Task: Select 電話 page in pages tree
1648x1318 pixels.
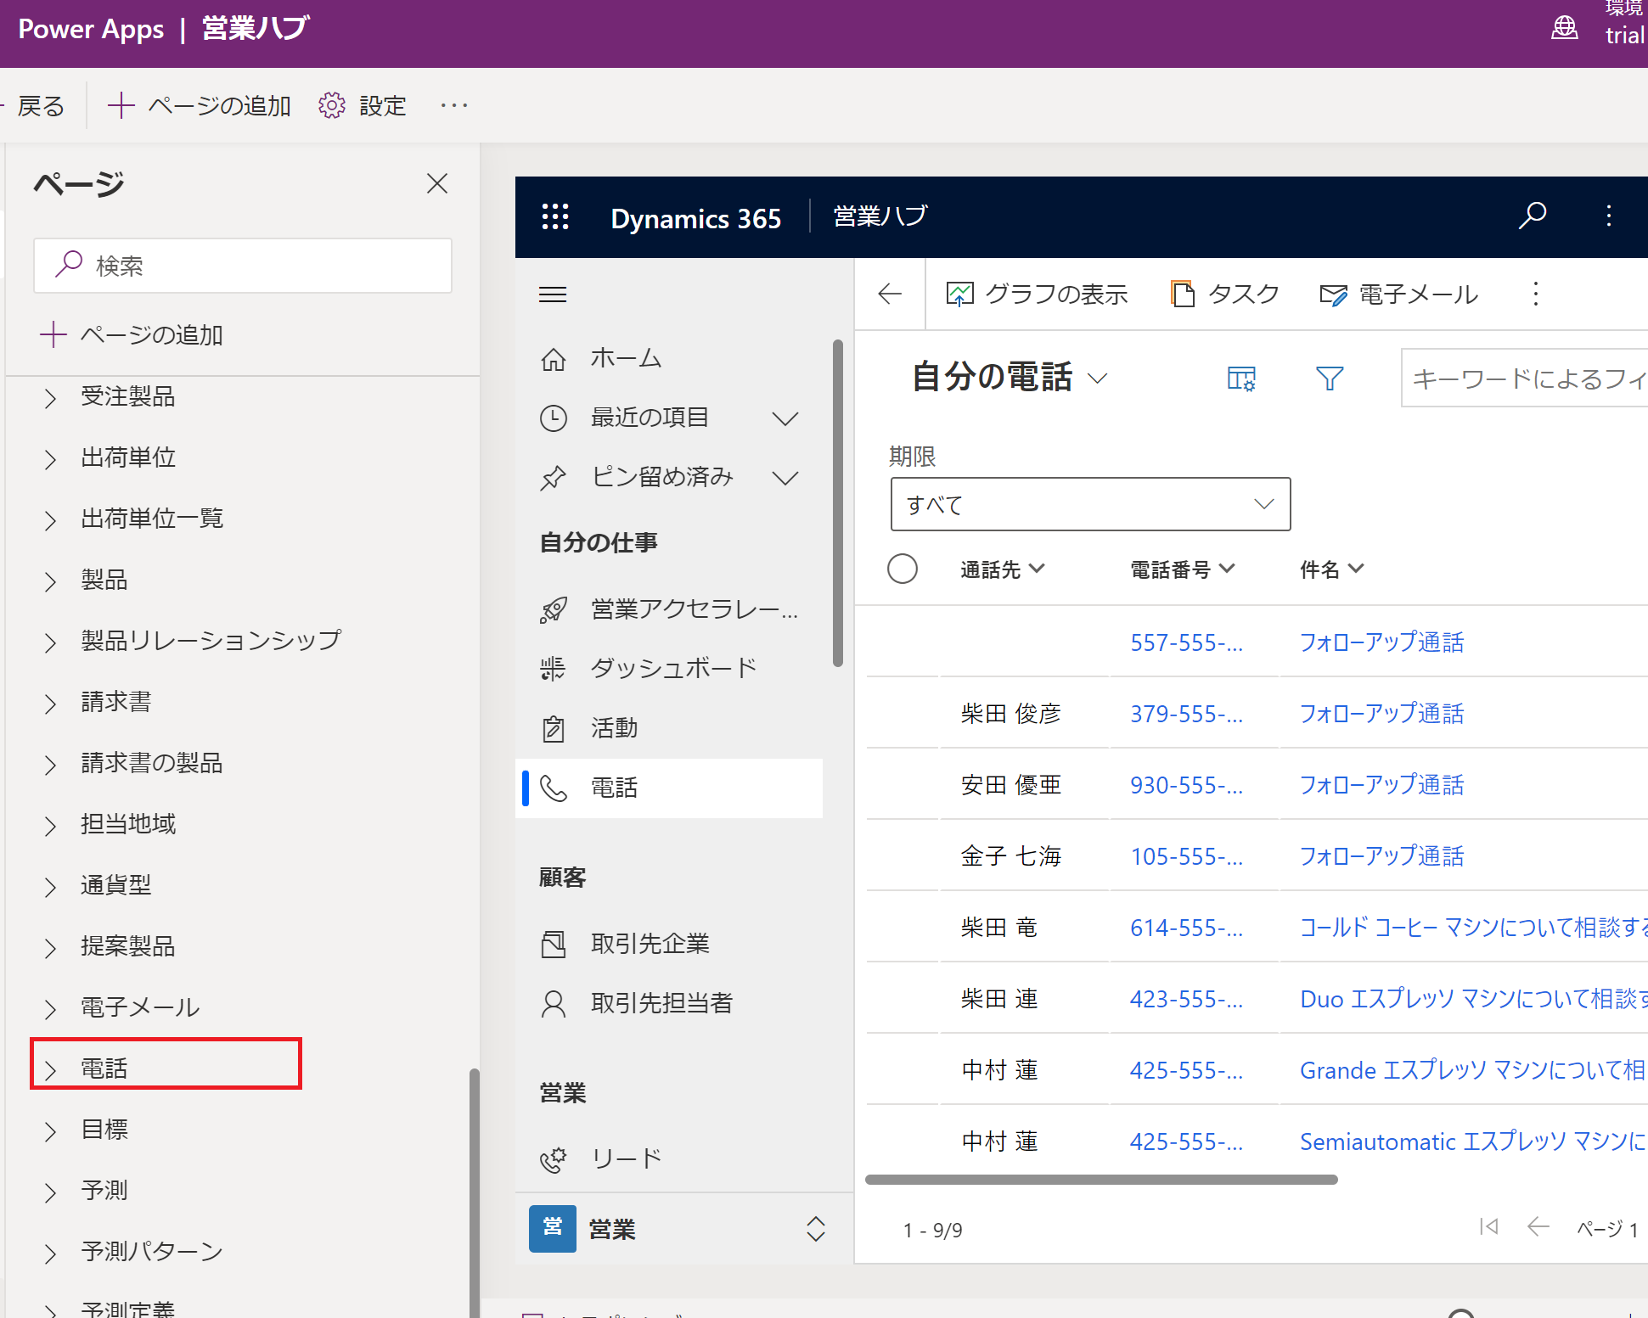Action: 104,1068
